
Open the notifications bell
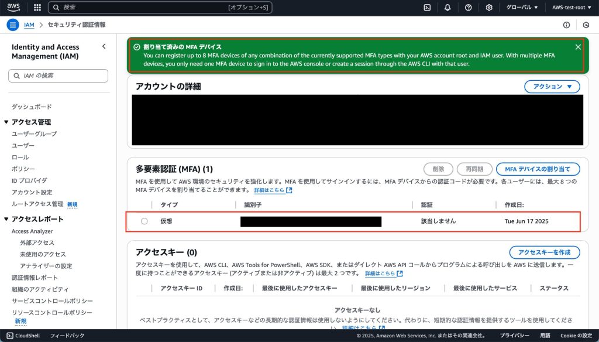tap(447, 7)
